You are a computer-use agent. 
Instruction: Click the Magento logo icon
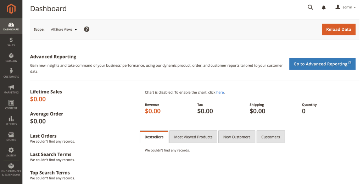11,9
